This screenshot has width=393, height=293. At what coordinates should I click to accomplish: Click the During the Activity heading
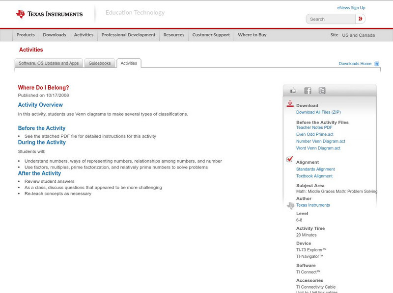(42, 143)
